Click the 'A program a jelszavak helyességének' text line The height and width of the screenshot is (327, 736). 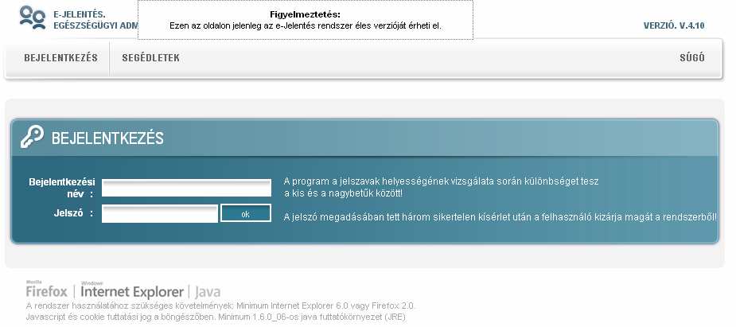tap(442, 181)
